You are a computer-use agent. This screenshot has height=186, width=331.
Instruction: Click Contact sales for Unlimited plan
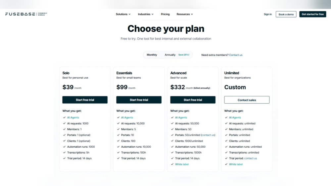[x=247, y=100]
